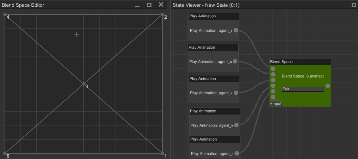Click the topmost input port on Blend Space node

273,69
